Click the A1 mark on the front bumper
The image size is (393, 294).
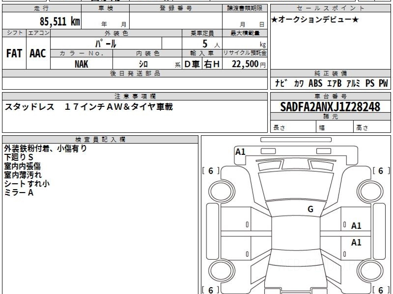click(x=240, y=152)
